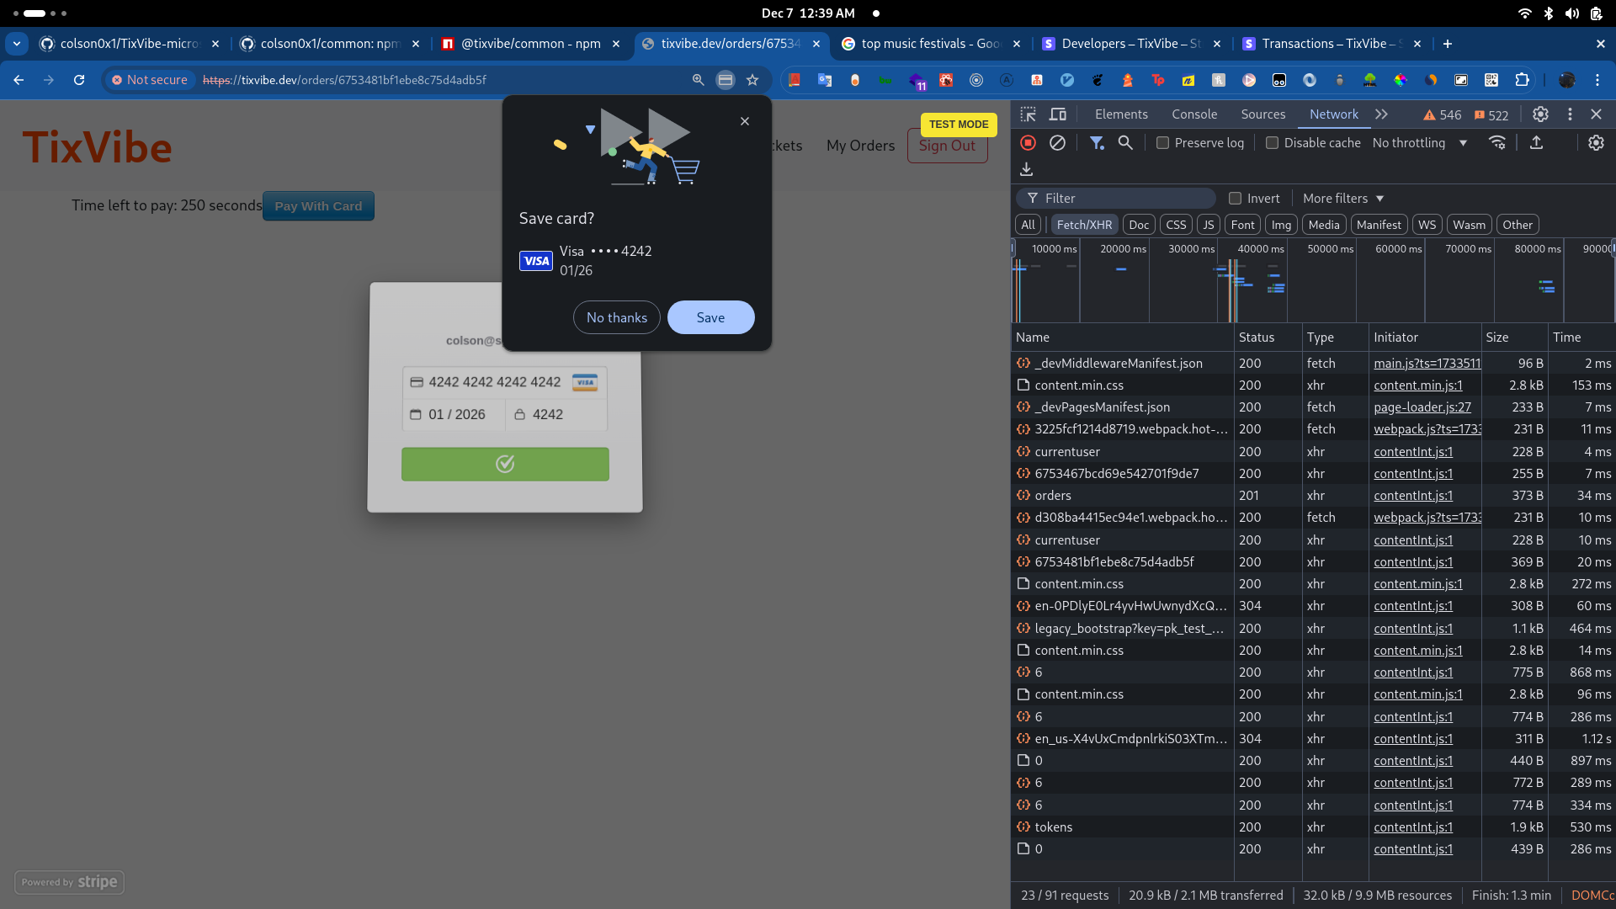This screenshot has height=909, width=1616.
Task: Open Network panel settings gear
Action: 1596,143
